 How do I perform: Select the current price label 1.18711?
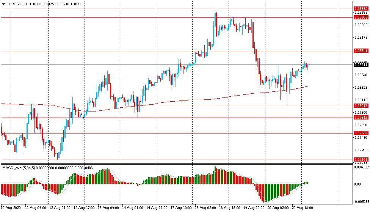click(x=361, y=65)
